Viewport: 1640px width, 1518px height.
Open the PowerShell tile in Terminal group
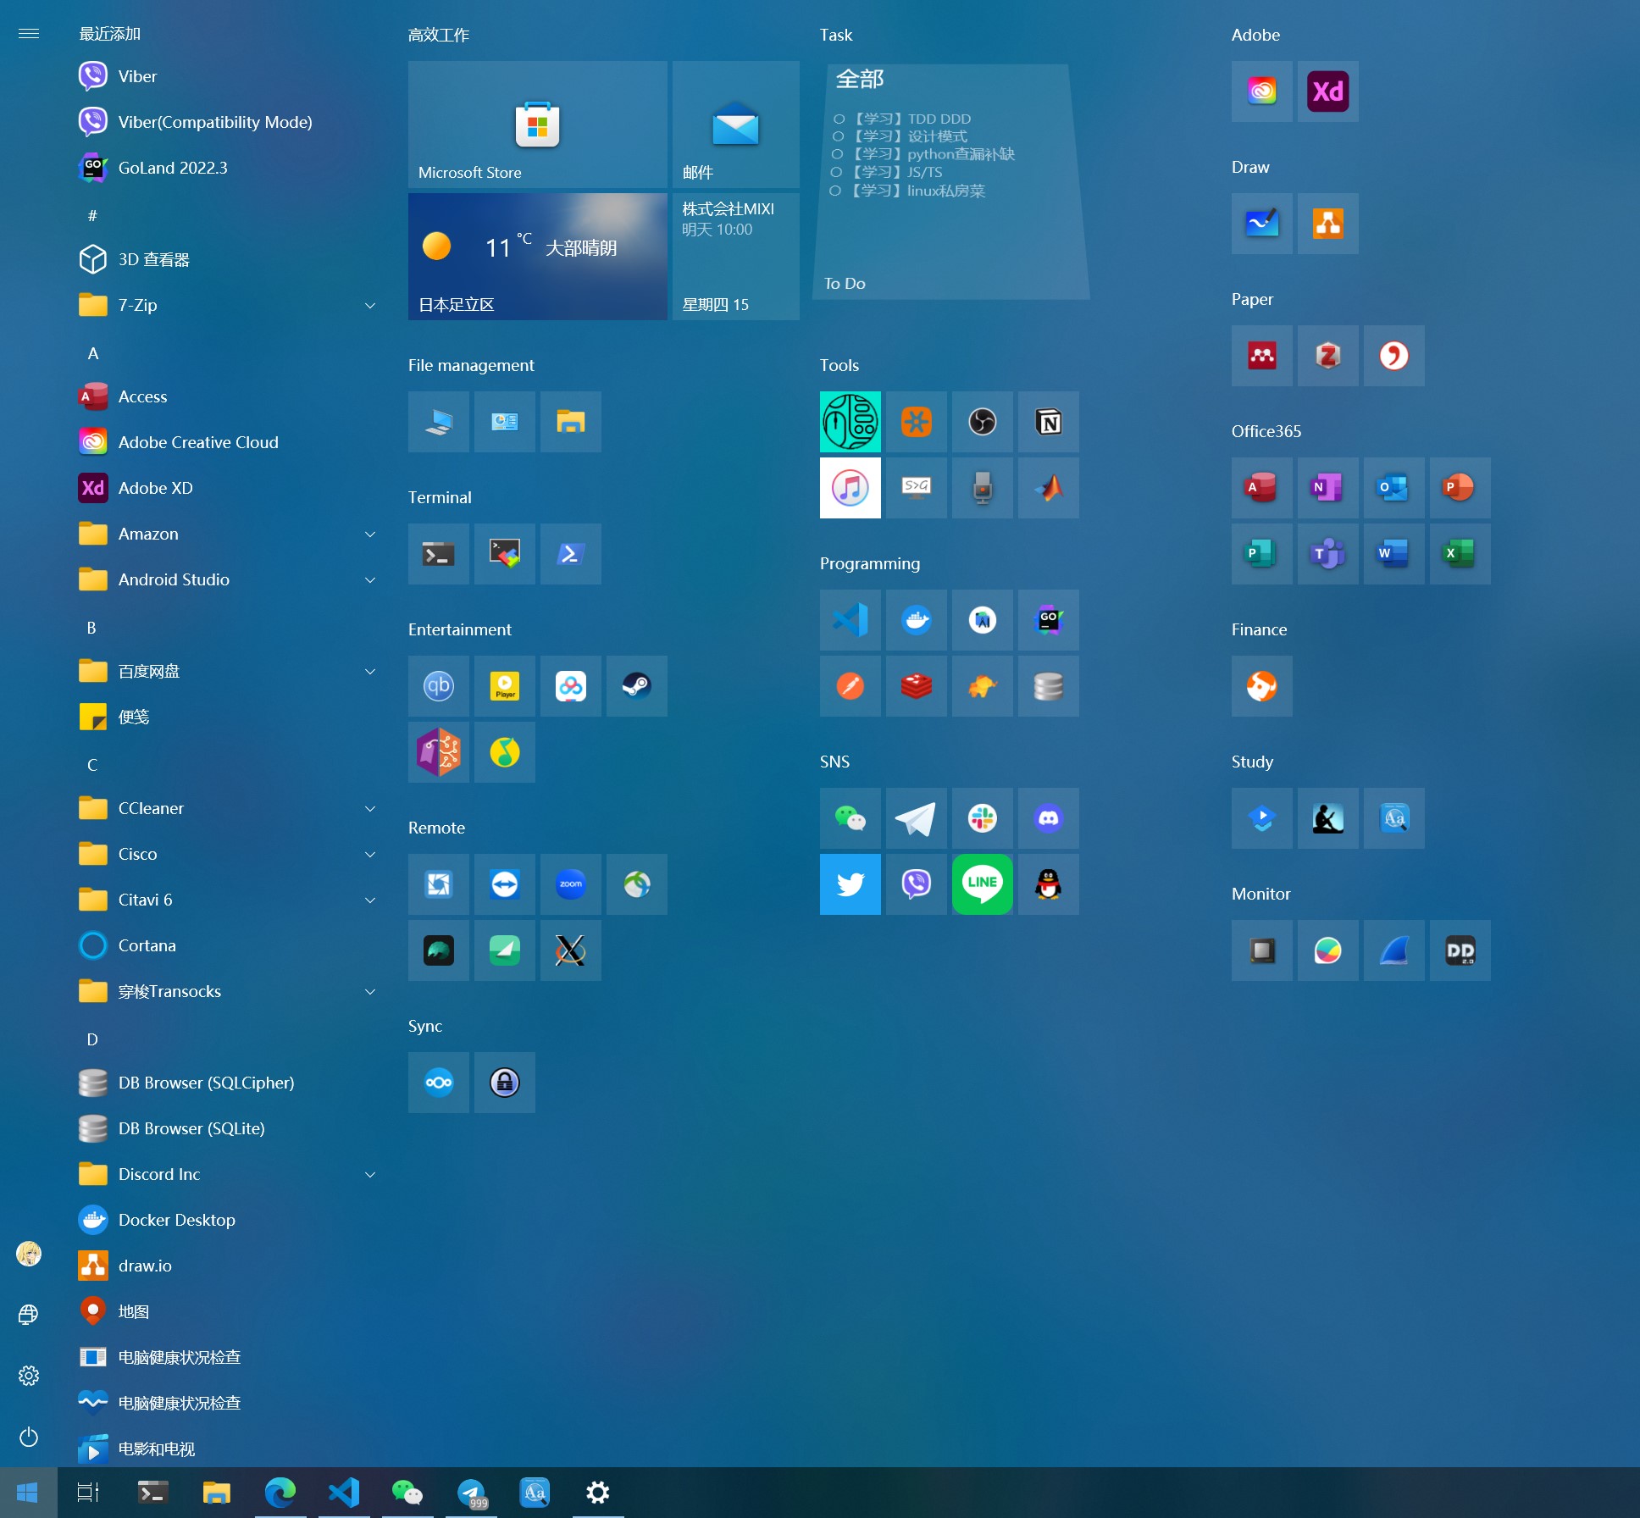coord(570,554)
